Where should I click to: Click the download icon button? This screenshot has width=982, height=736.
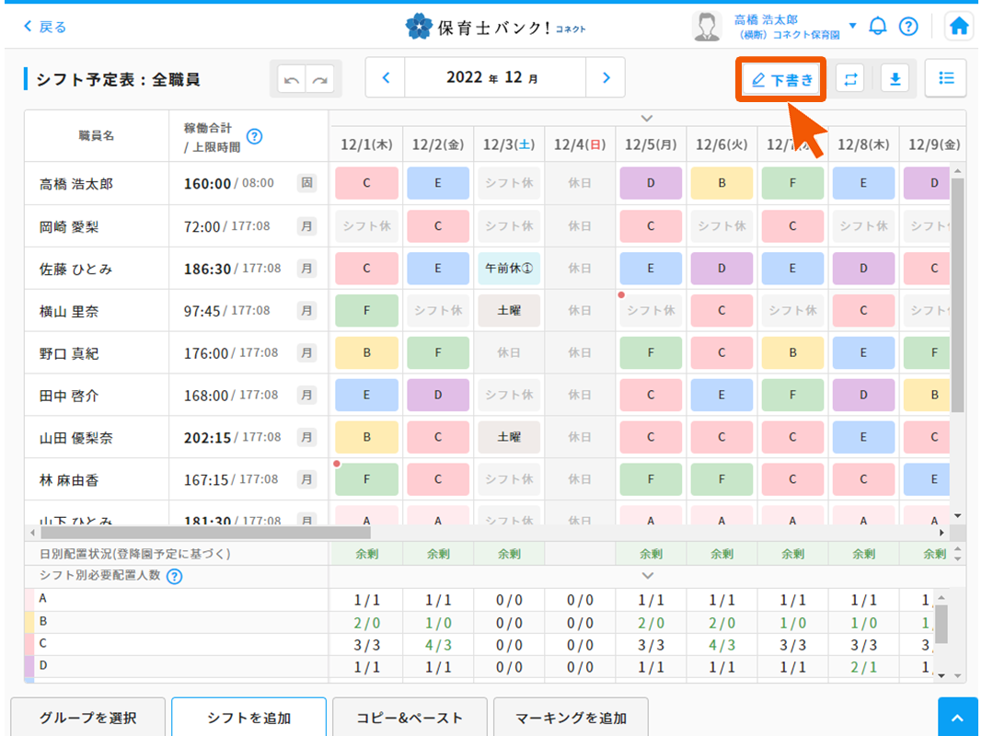894,79
